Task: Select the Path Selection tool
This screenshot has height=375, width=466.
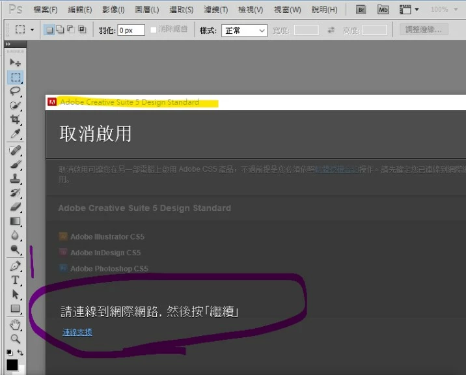Action: tap(15, 294)
